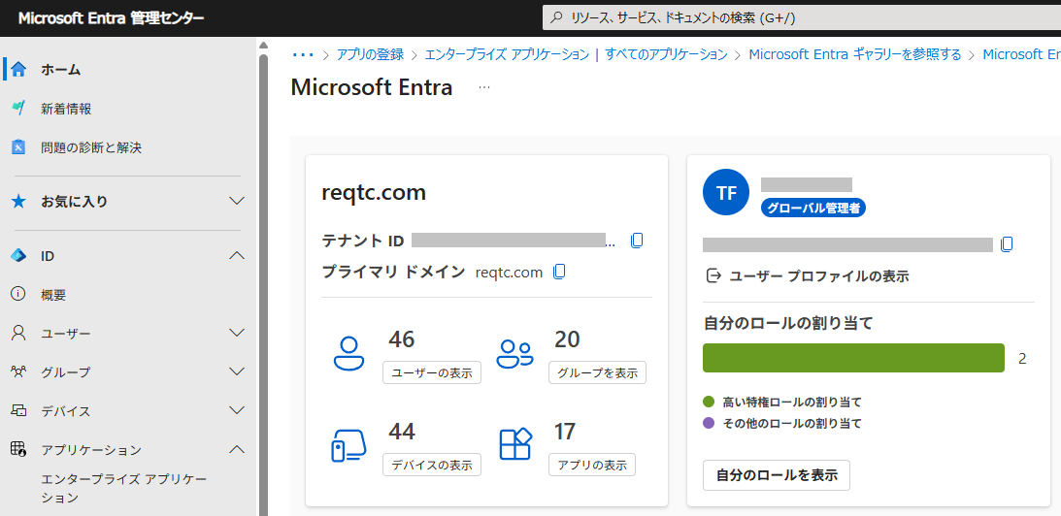This screenshot has height=516, width=1061.
Task: Expand the お気に入り section chevron
Action: pyautogui.click(x=237, y=201)
